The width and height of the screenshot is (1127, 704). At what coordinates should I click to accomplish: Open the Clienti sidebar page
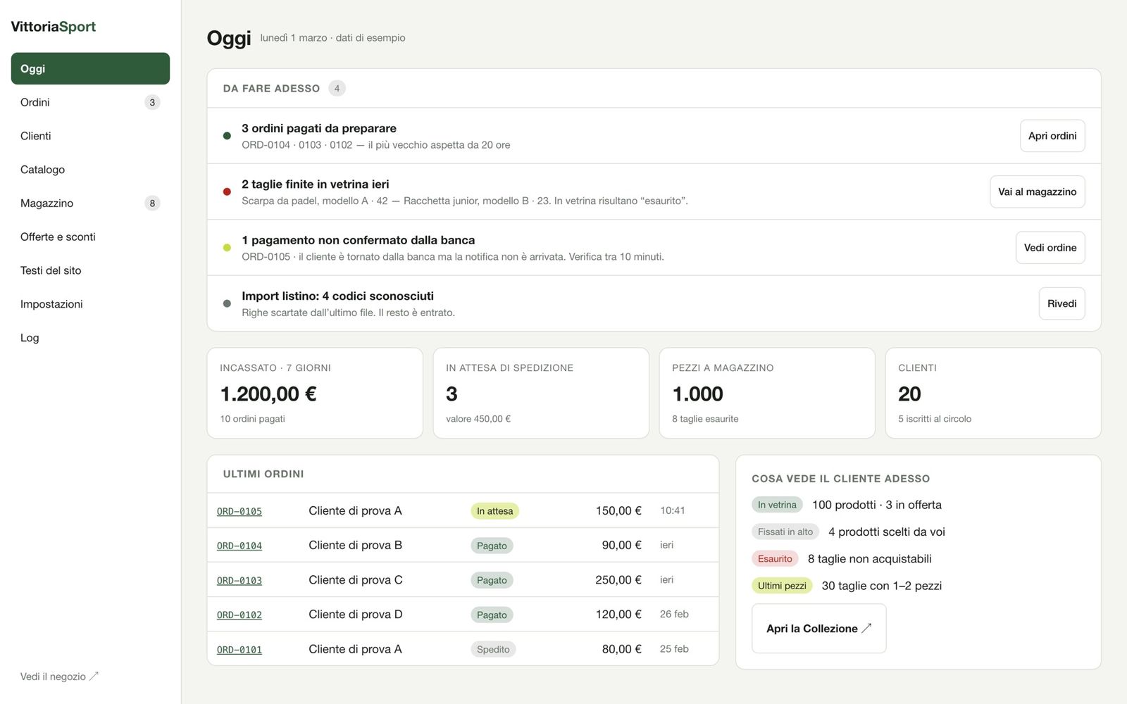pos(90,136)
